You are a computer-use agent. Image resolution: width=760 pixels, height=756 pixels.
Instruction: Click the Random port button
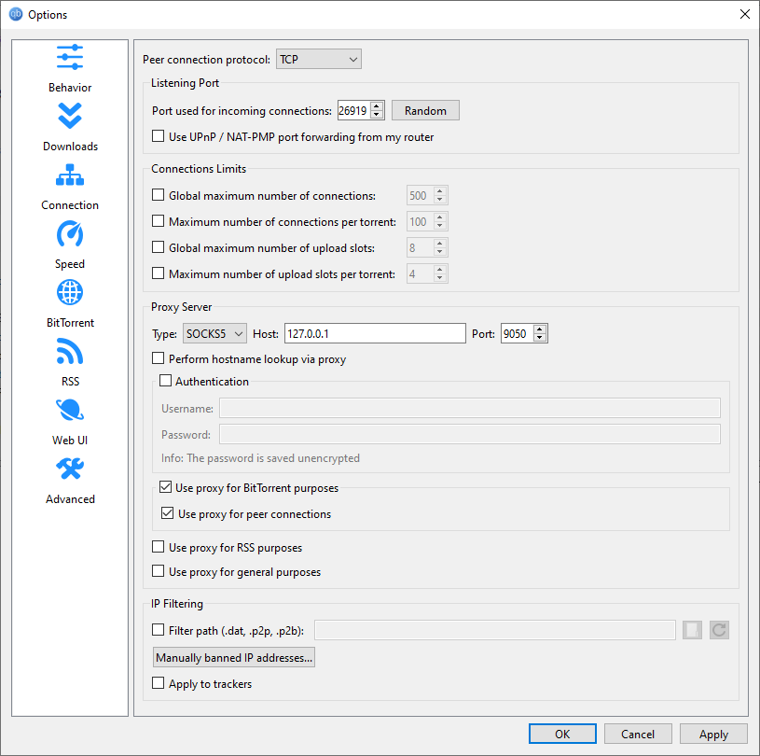click(x=425, y=111)
